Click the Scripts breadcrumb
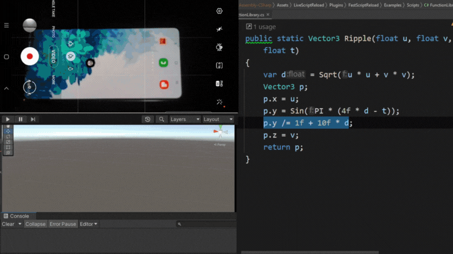This screenshot has width=453, height=254. point(413,5)
